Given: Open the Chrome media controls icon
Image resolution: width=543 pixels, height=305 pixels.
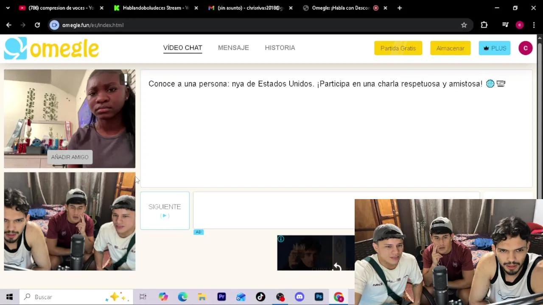Looking at the screenshot, I should click(x=505, y=25).
